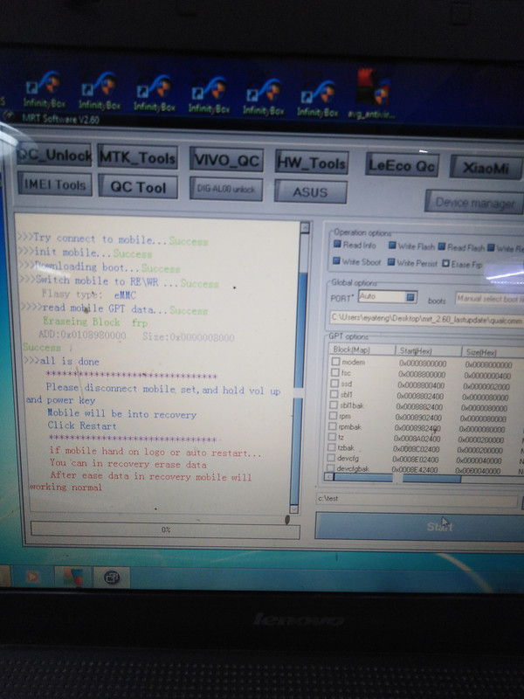
Task: Check the tzbak block checkbox
Action: click(x=332, y=447)
